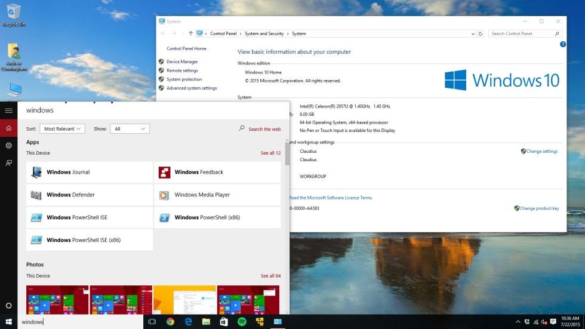Open the help icon in System window
The image size is (585, 329).
[562, 44]
